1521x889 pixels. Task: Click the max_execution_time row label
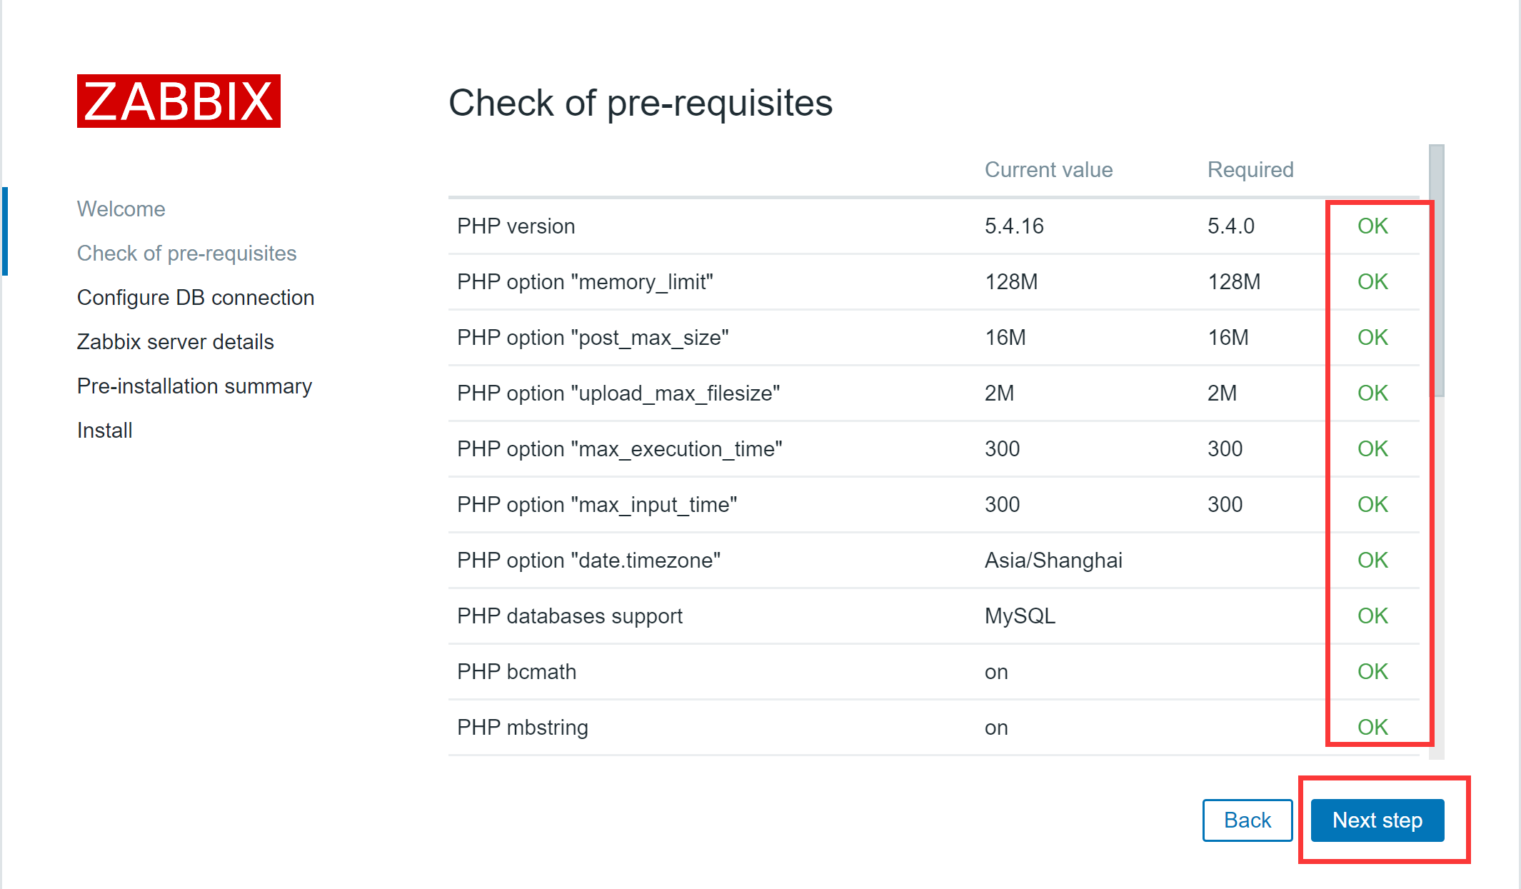point(619,448)
